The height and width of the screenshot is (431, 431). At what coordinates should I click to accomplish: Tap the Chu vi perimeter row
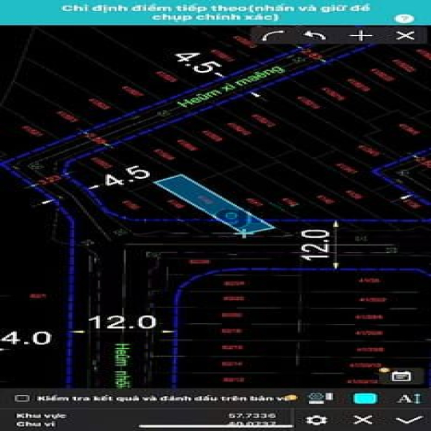146,424
